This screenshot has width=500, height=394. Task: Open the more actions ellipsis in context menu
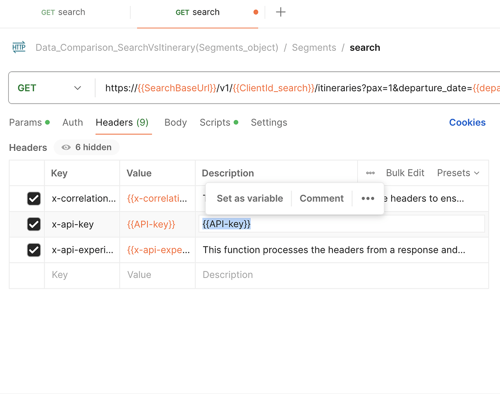(x=367, y=198)
